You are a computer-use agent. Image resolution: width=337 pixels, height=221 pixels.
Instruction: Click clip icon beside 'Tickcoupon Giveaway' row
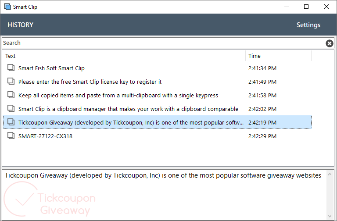point(11,122)
